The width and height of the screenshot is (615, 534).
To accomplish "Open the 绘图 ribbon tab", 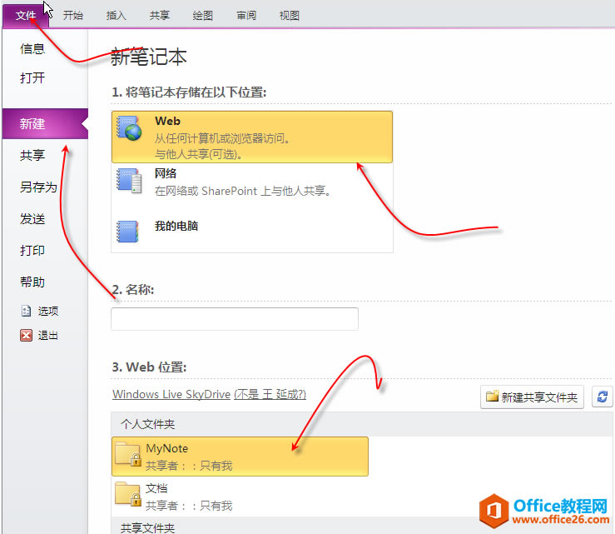I will pos(203,16).
